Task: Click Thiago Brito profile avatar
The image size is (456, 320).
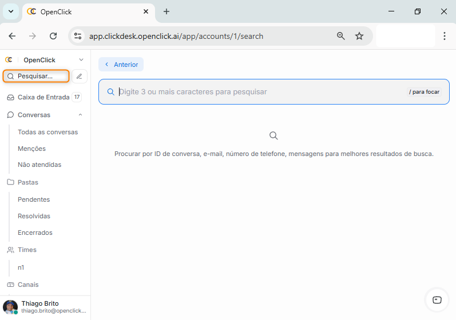Action: point(10,307)
